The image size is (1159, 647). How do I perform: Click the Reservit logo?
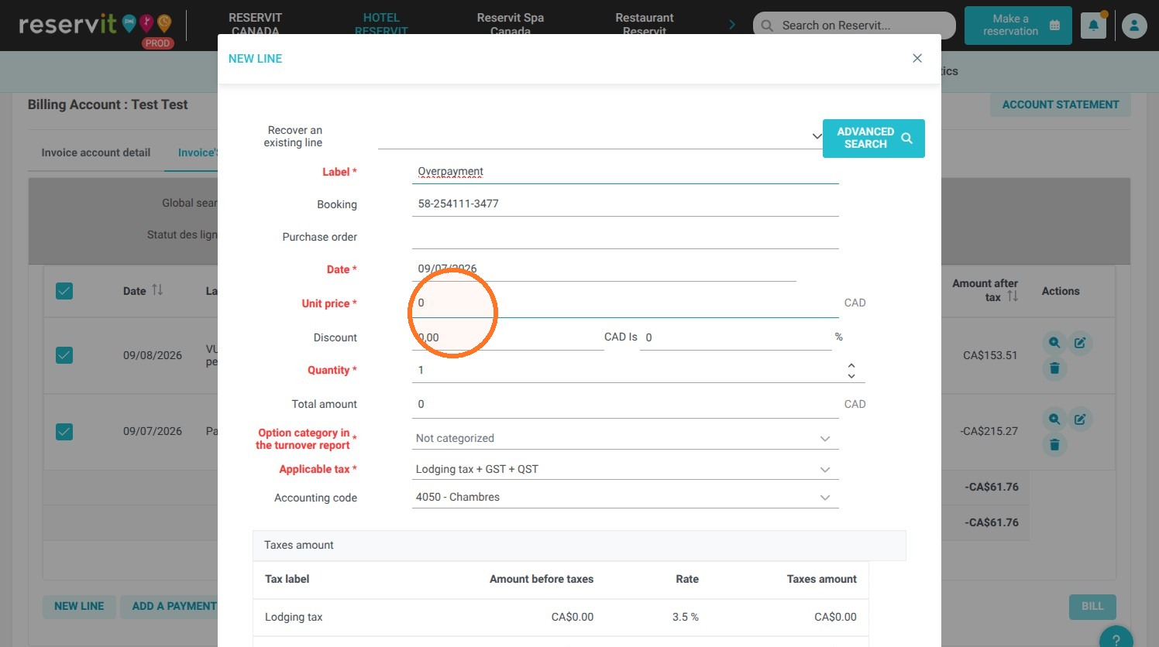[95, 26]
